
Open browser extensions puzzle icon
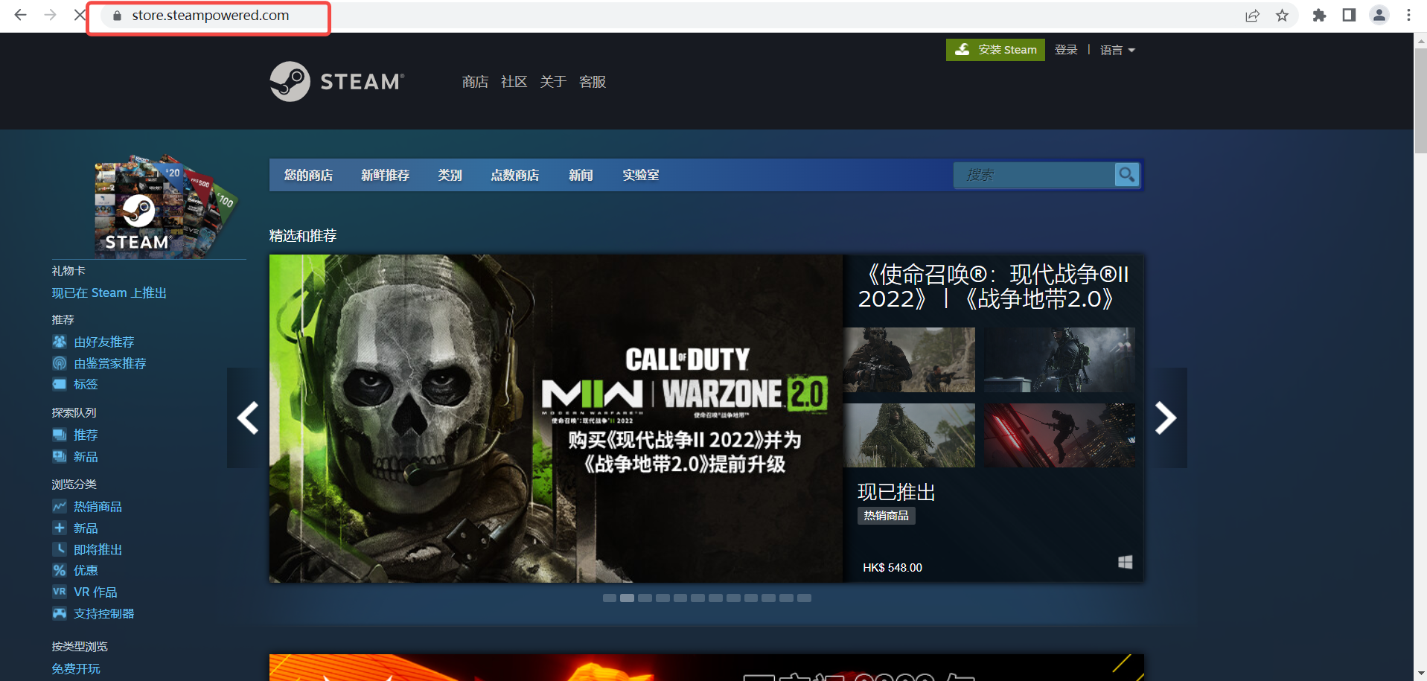pyautogui.click(x=1319, y=16)
